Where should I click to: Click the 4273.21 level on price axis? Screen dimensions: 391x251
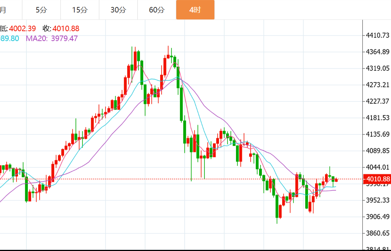click(377, 85)
